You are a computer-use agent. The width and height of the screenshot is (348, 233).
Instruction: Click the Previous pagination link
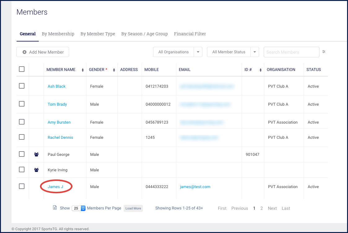click(x=240, y=209)
